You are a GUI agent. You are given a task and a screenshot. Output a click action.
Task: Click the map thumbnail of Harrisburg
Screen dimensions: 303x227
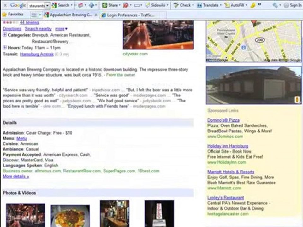click(x=253, y=42)
